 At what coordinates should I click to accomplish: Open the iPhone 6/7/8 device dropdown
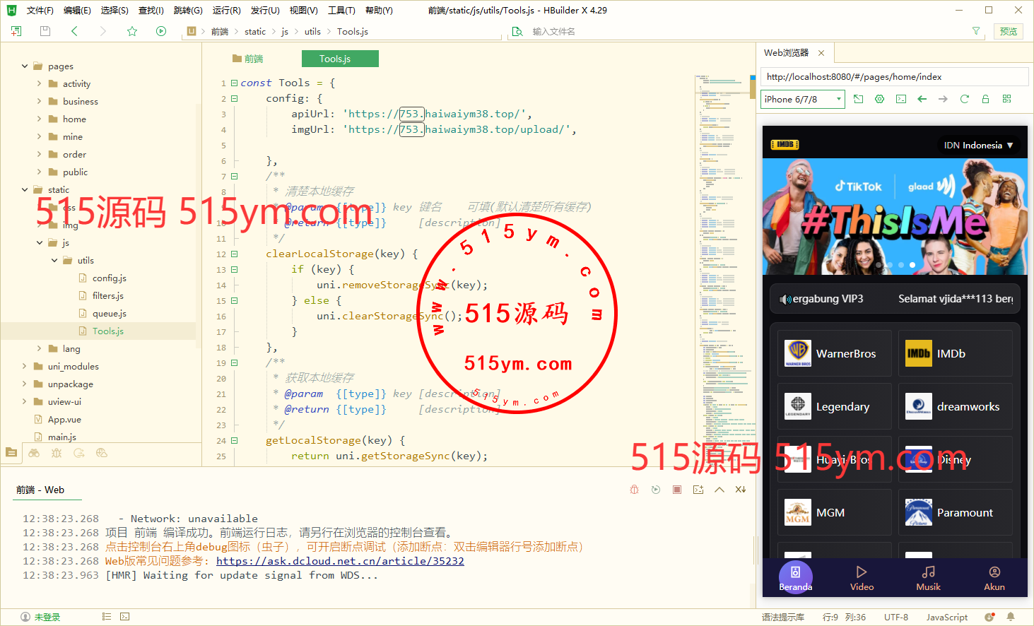pyautogui.click(x=803, y=100)
